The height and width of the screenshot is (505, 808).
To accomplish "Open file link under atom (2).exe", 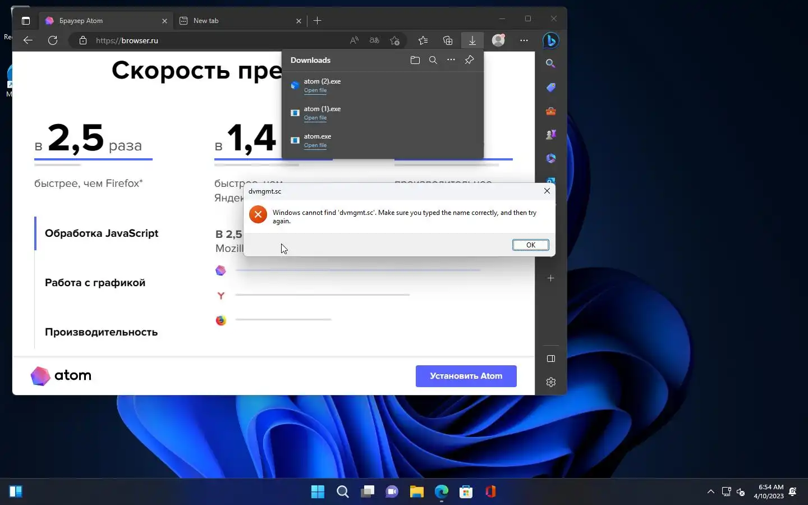I will [x=315, y=90].
